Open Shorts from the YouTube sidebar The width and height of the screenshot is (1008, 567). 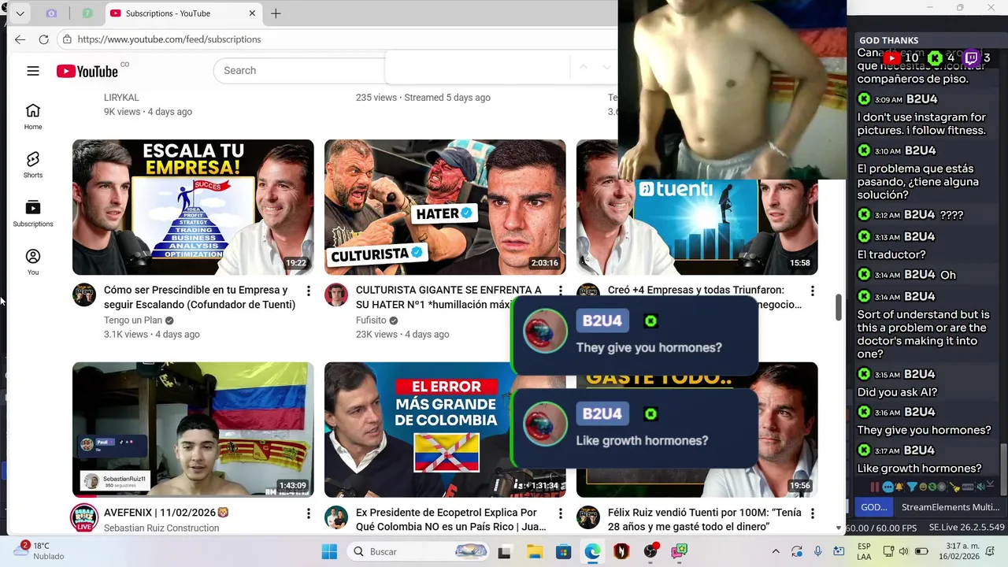point(32,165)
